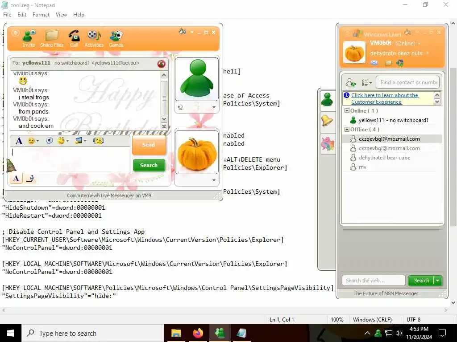Open File Explorer from the taskbar
Screen dimensions: 457x342
[176, 333]
